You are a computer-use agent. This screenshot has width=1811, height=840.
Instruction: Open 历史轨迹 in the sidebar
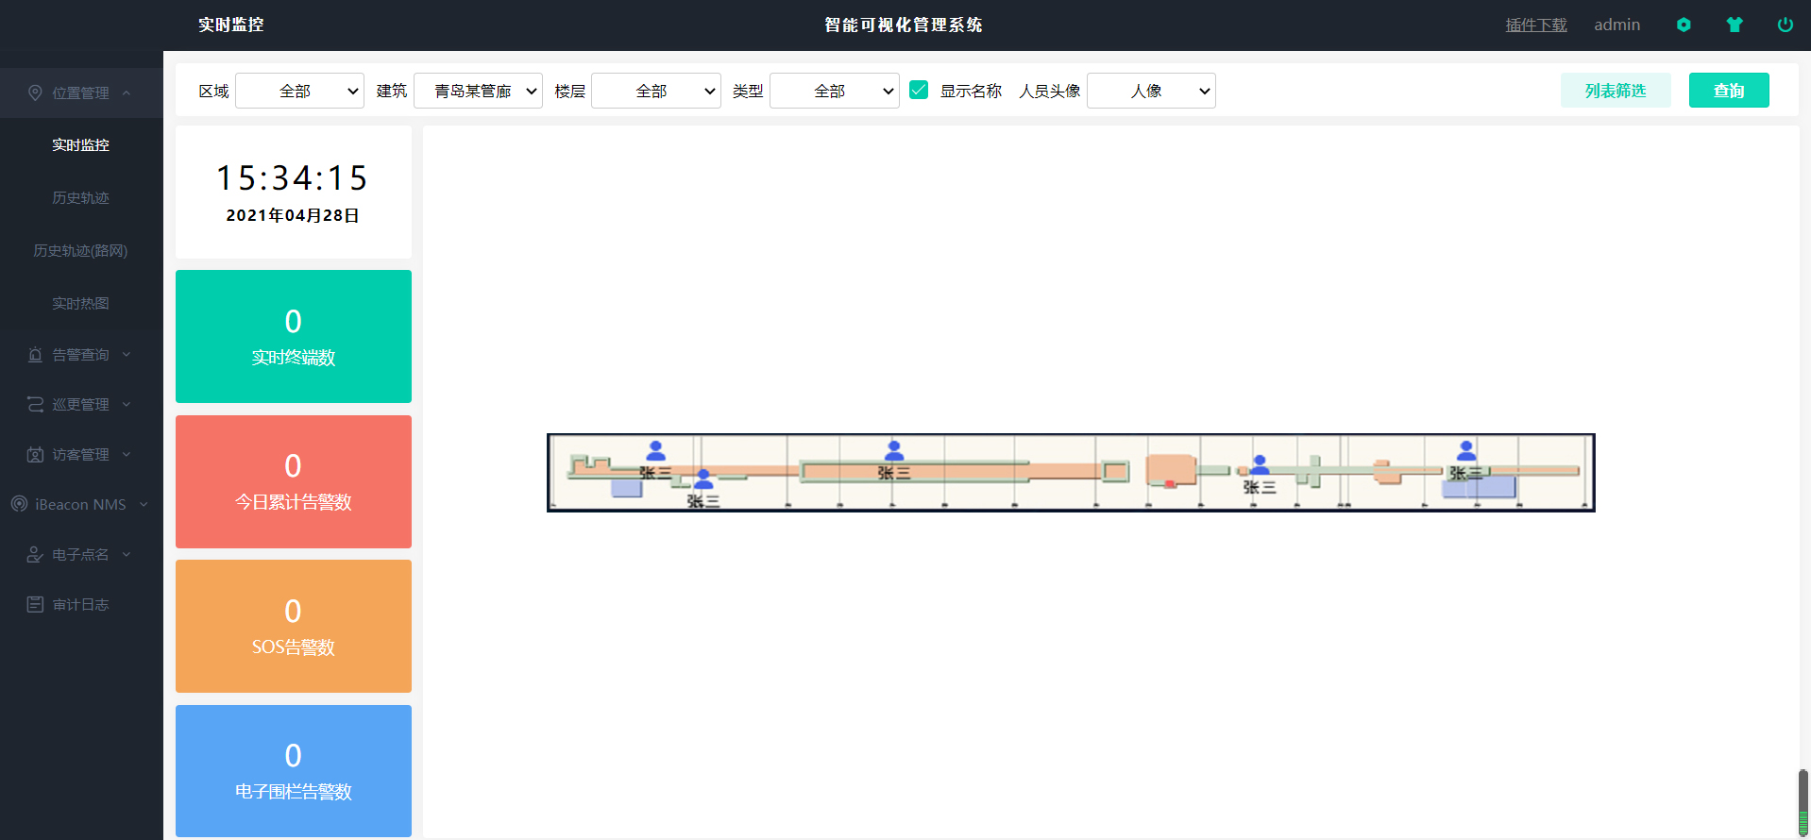tap(80, 198)
